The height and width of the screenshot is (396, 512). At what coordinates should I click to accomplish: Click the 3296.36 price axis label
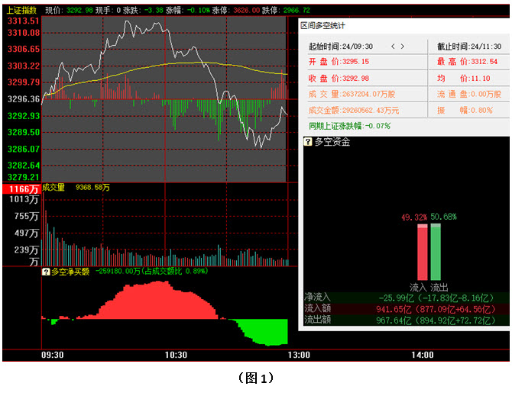click(22, 99)
